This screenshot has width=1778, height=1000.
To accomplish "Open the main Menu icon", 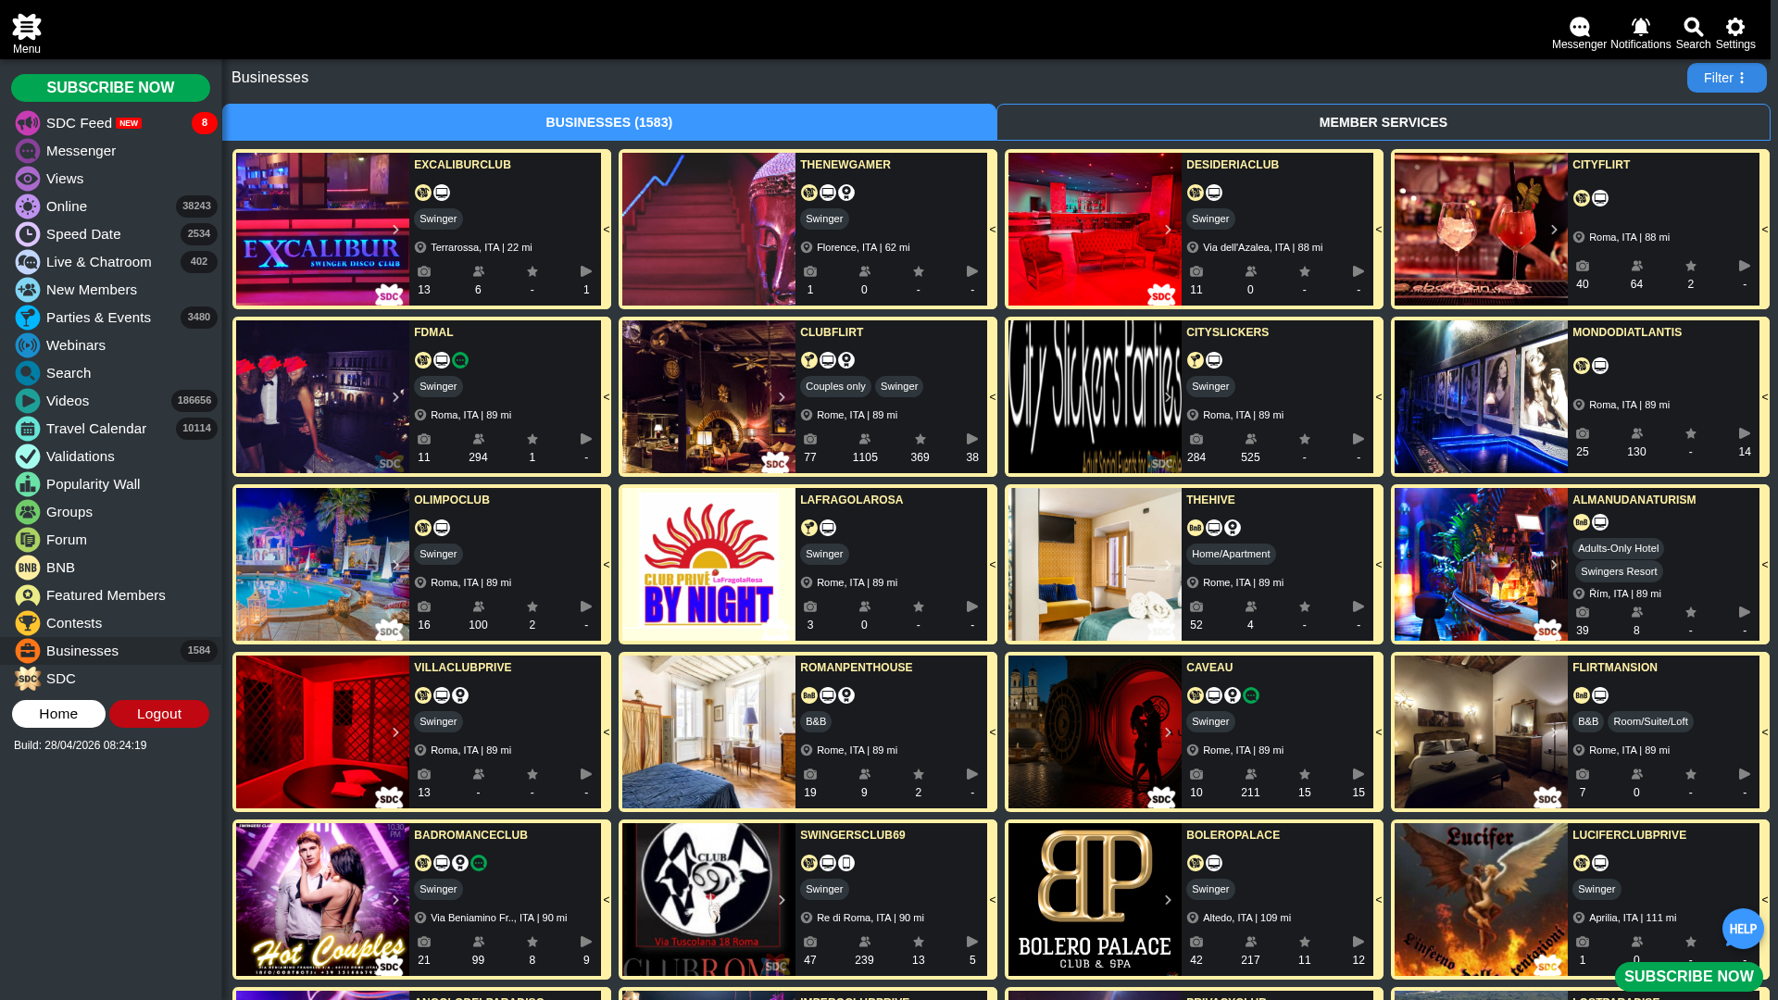I will (x=27, y=33).
